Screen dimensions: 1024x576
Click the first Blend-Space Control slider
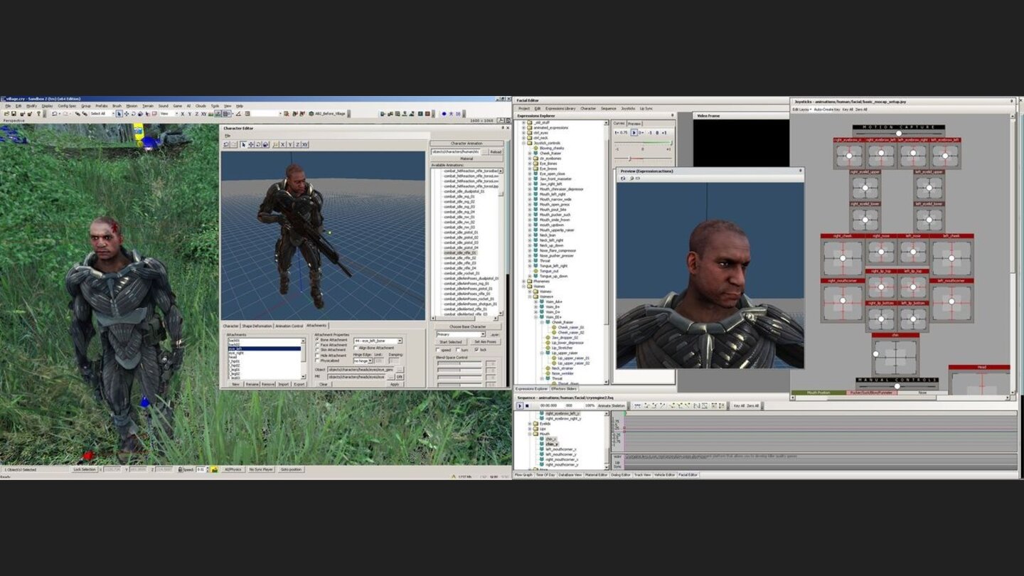pos(459,363)
